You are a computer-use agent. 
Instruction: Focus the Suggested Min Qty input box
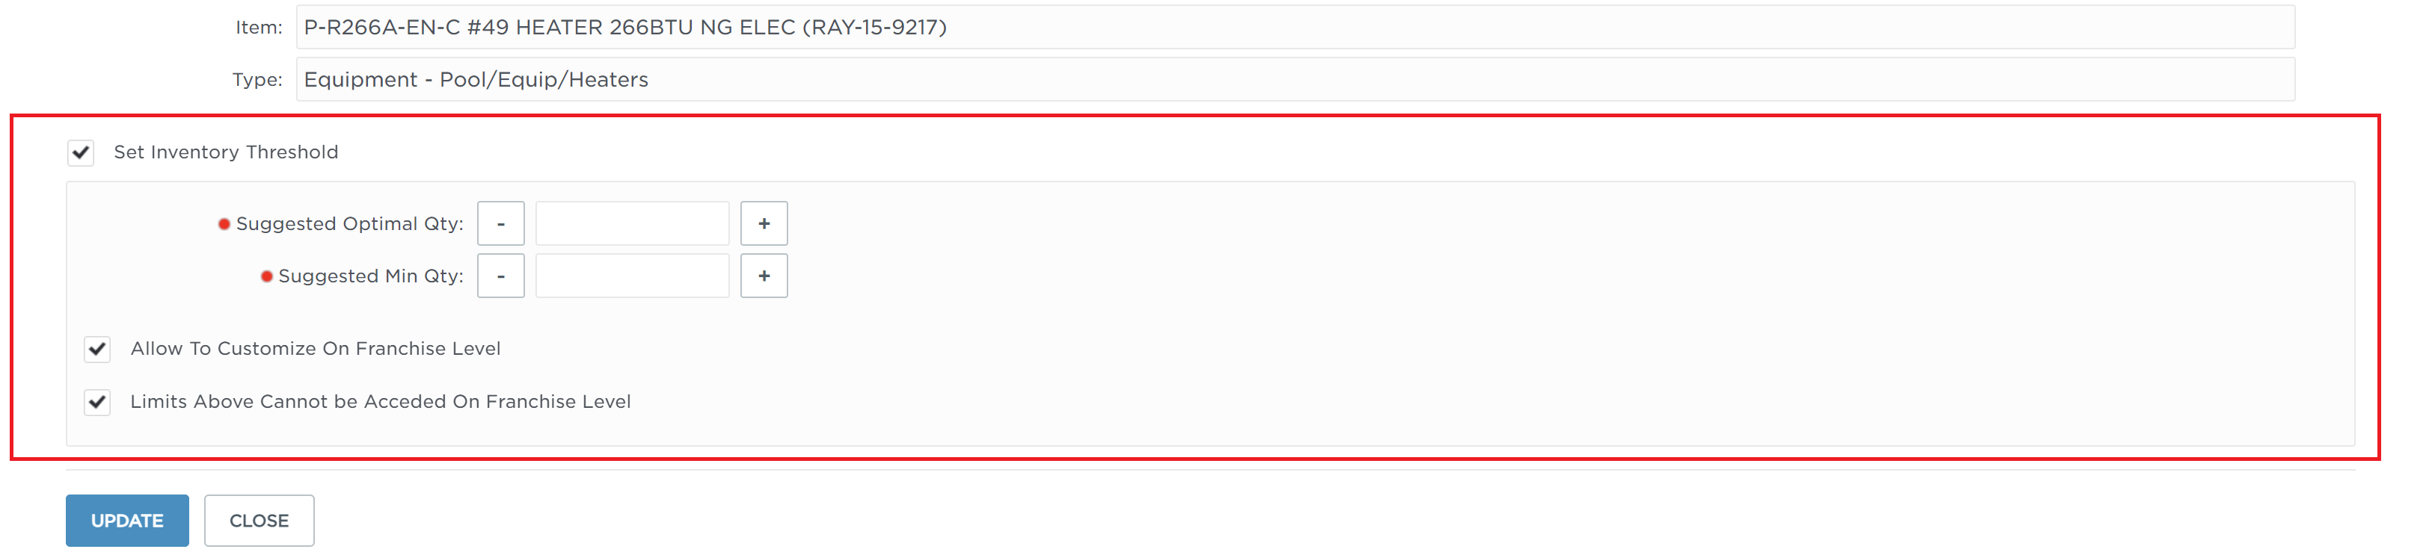tap(633, 276)
